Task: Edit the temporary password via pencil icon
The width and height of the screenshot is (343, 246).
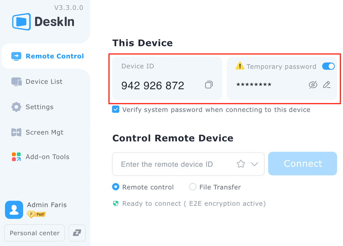Action: pos(327,85)
